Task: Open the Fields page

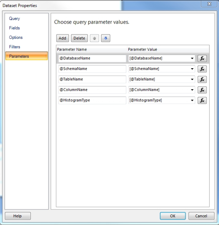Action: pos(15,28)
